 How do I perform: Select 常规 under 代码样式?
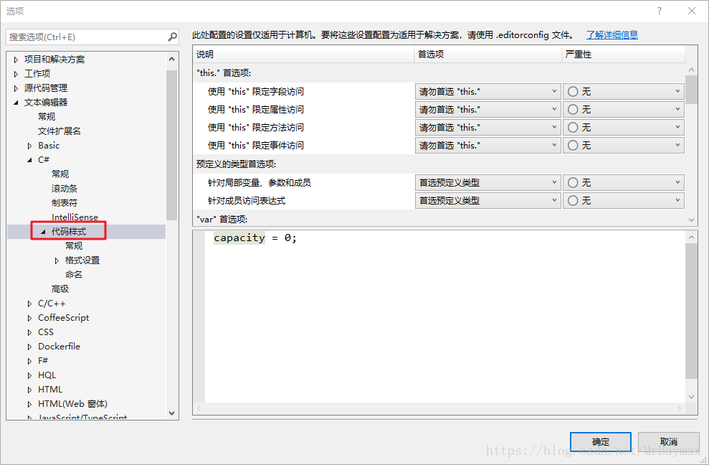tap(74, 246)
